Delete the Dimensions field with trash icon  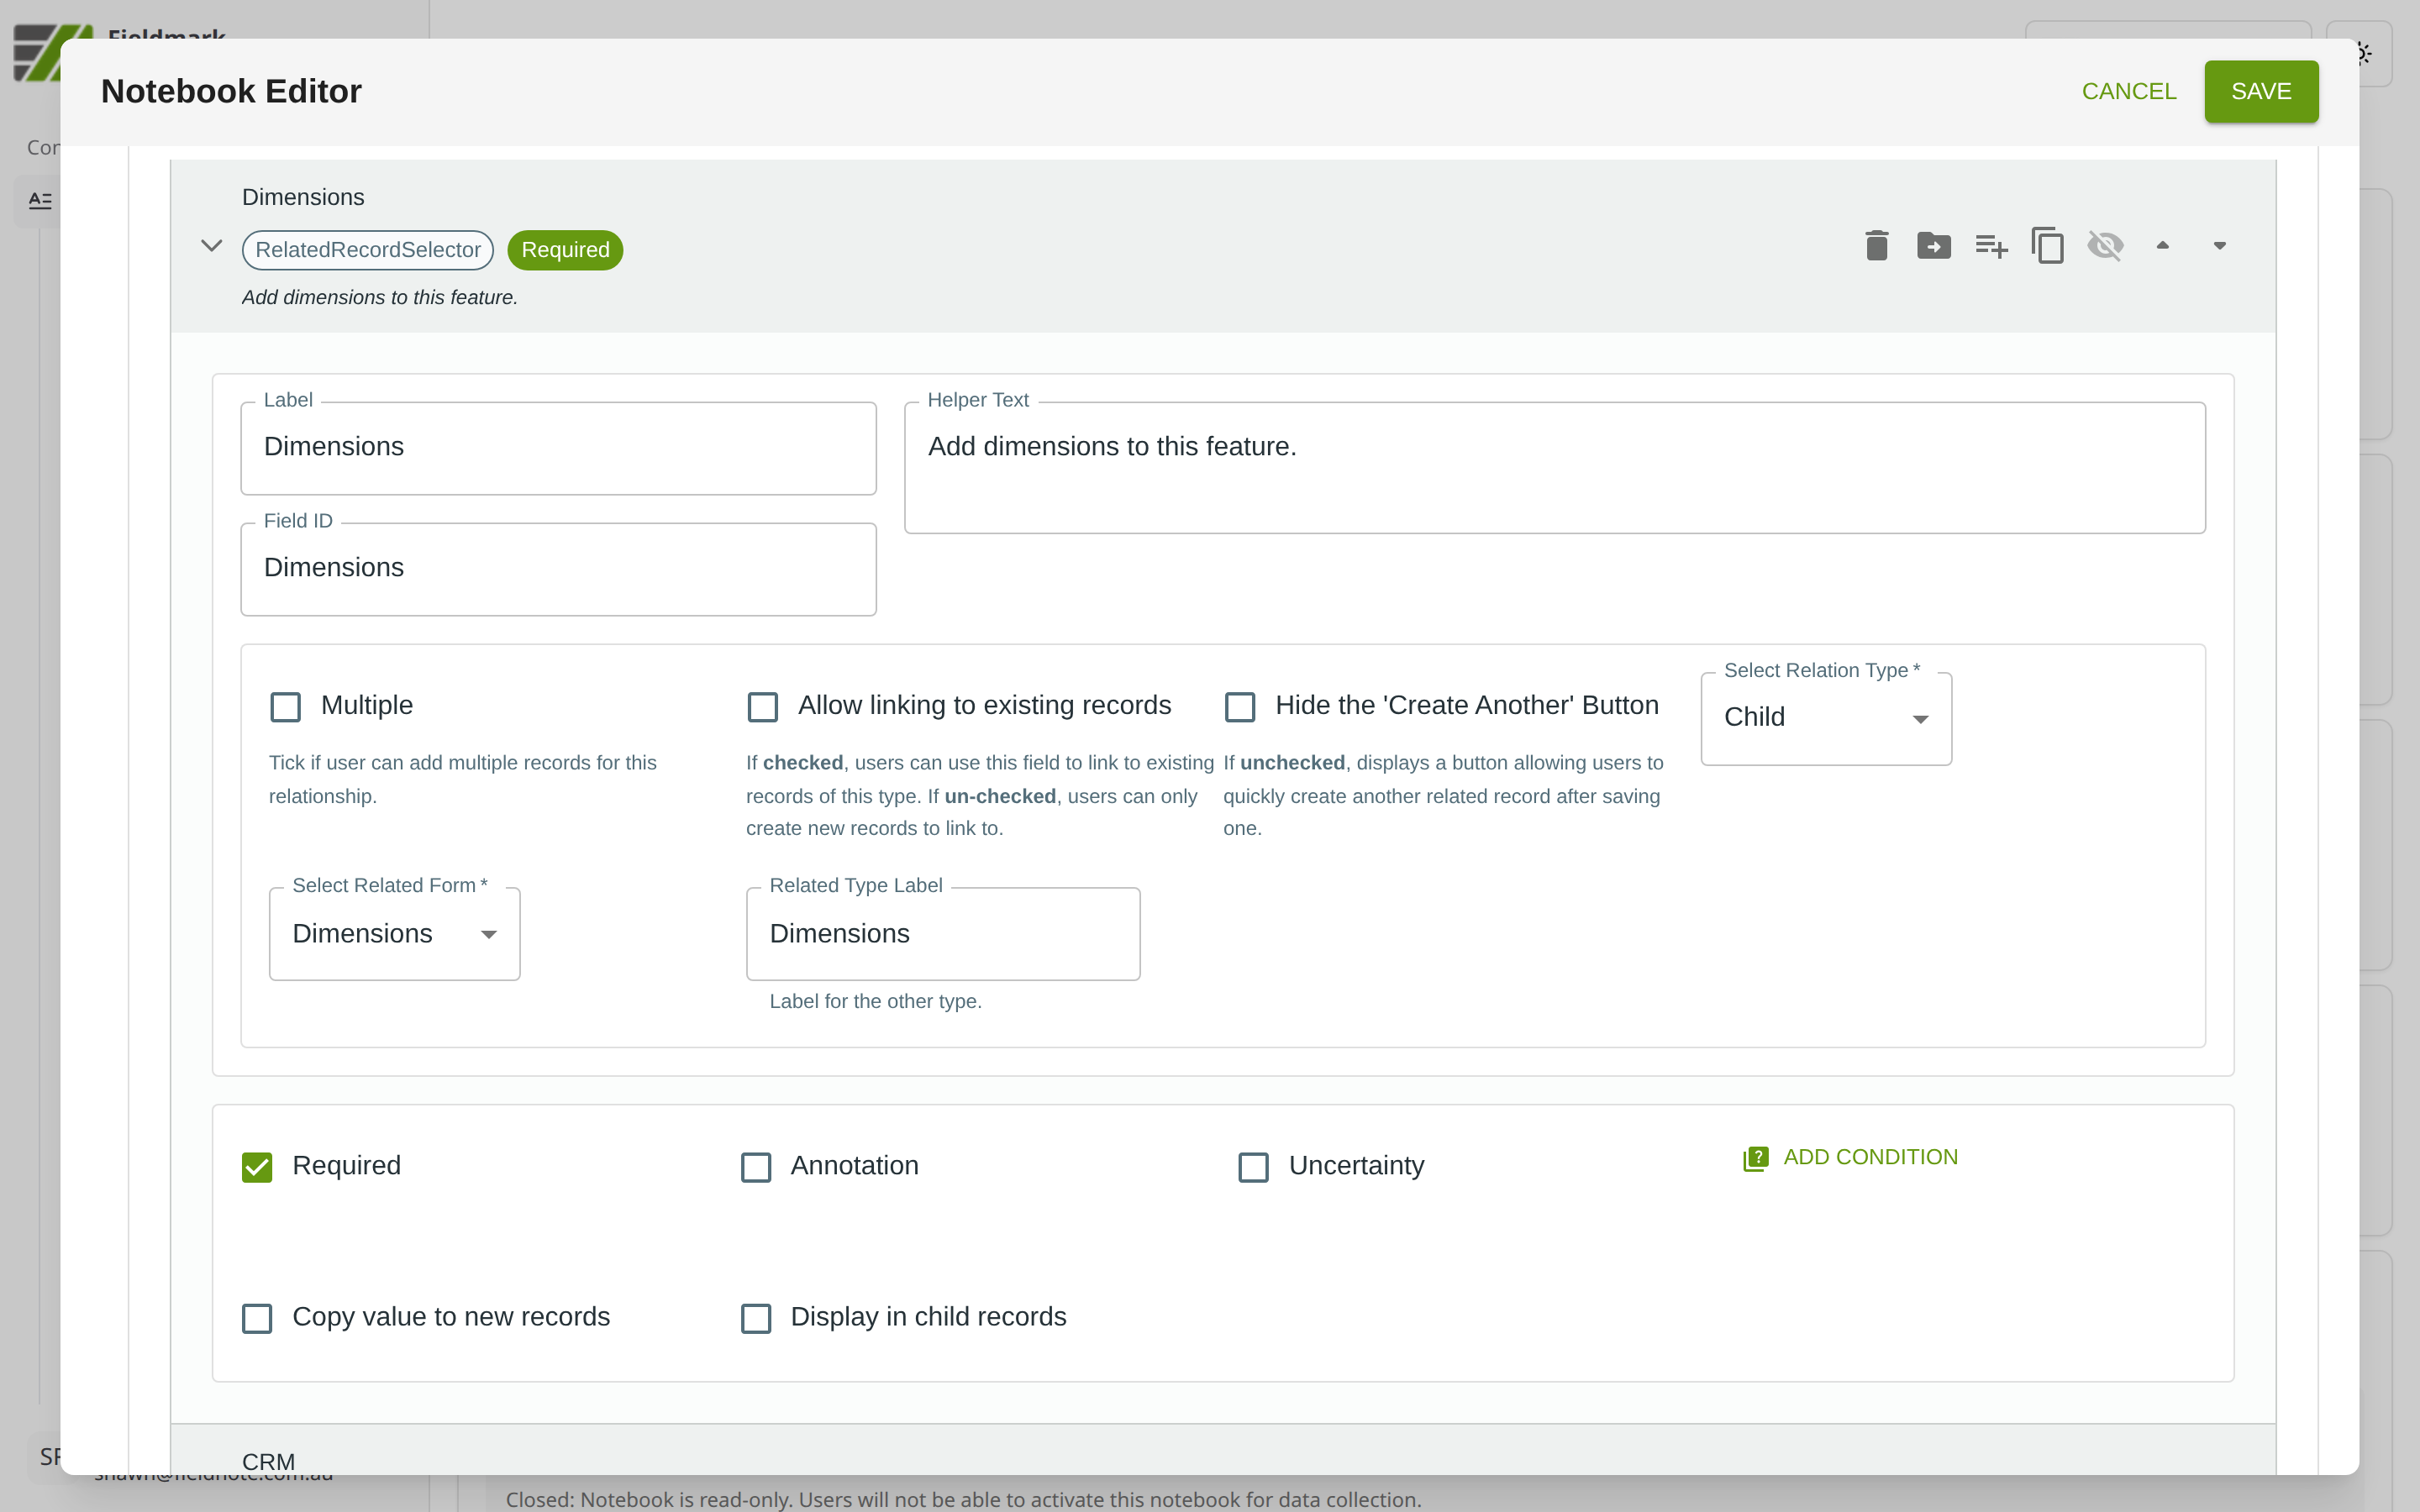[1876, 246]
